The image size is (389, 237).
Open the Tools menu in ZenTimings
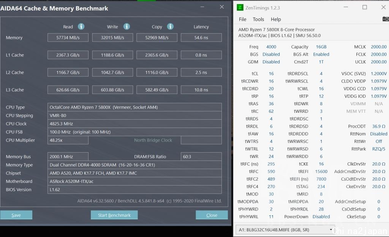tap(258, 19)
